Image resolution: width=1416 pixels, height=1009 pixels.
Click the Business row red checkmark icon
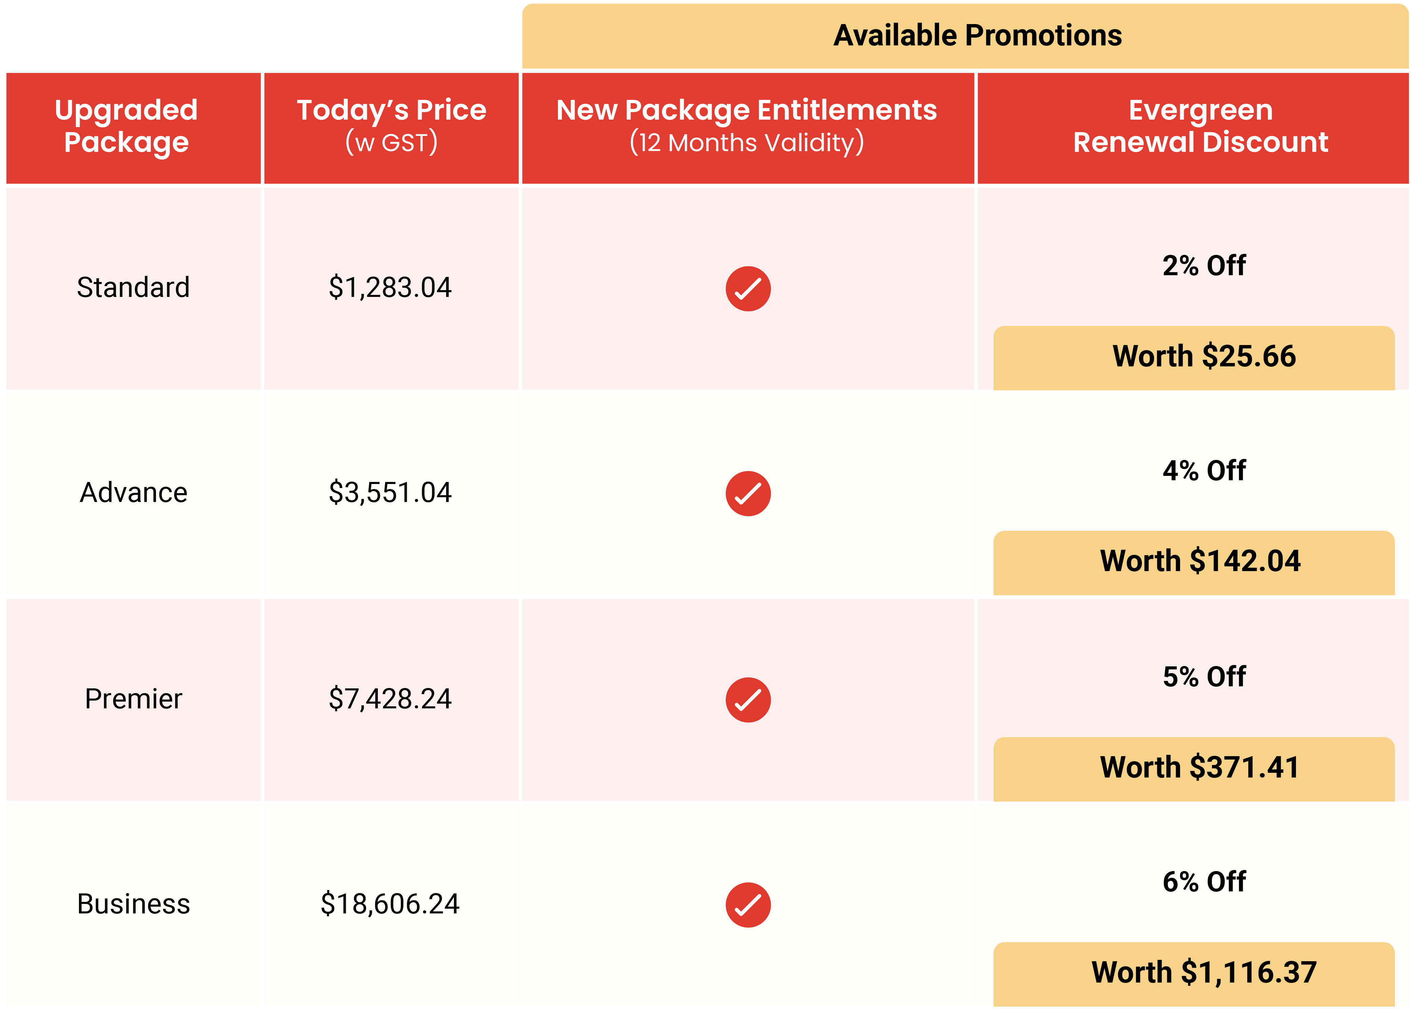[749, 905]
